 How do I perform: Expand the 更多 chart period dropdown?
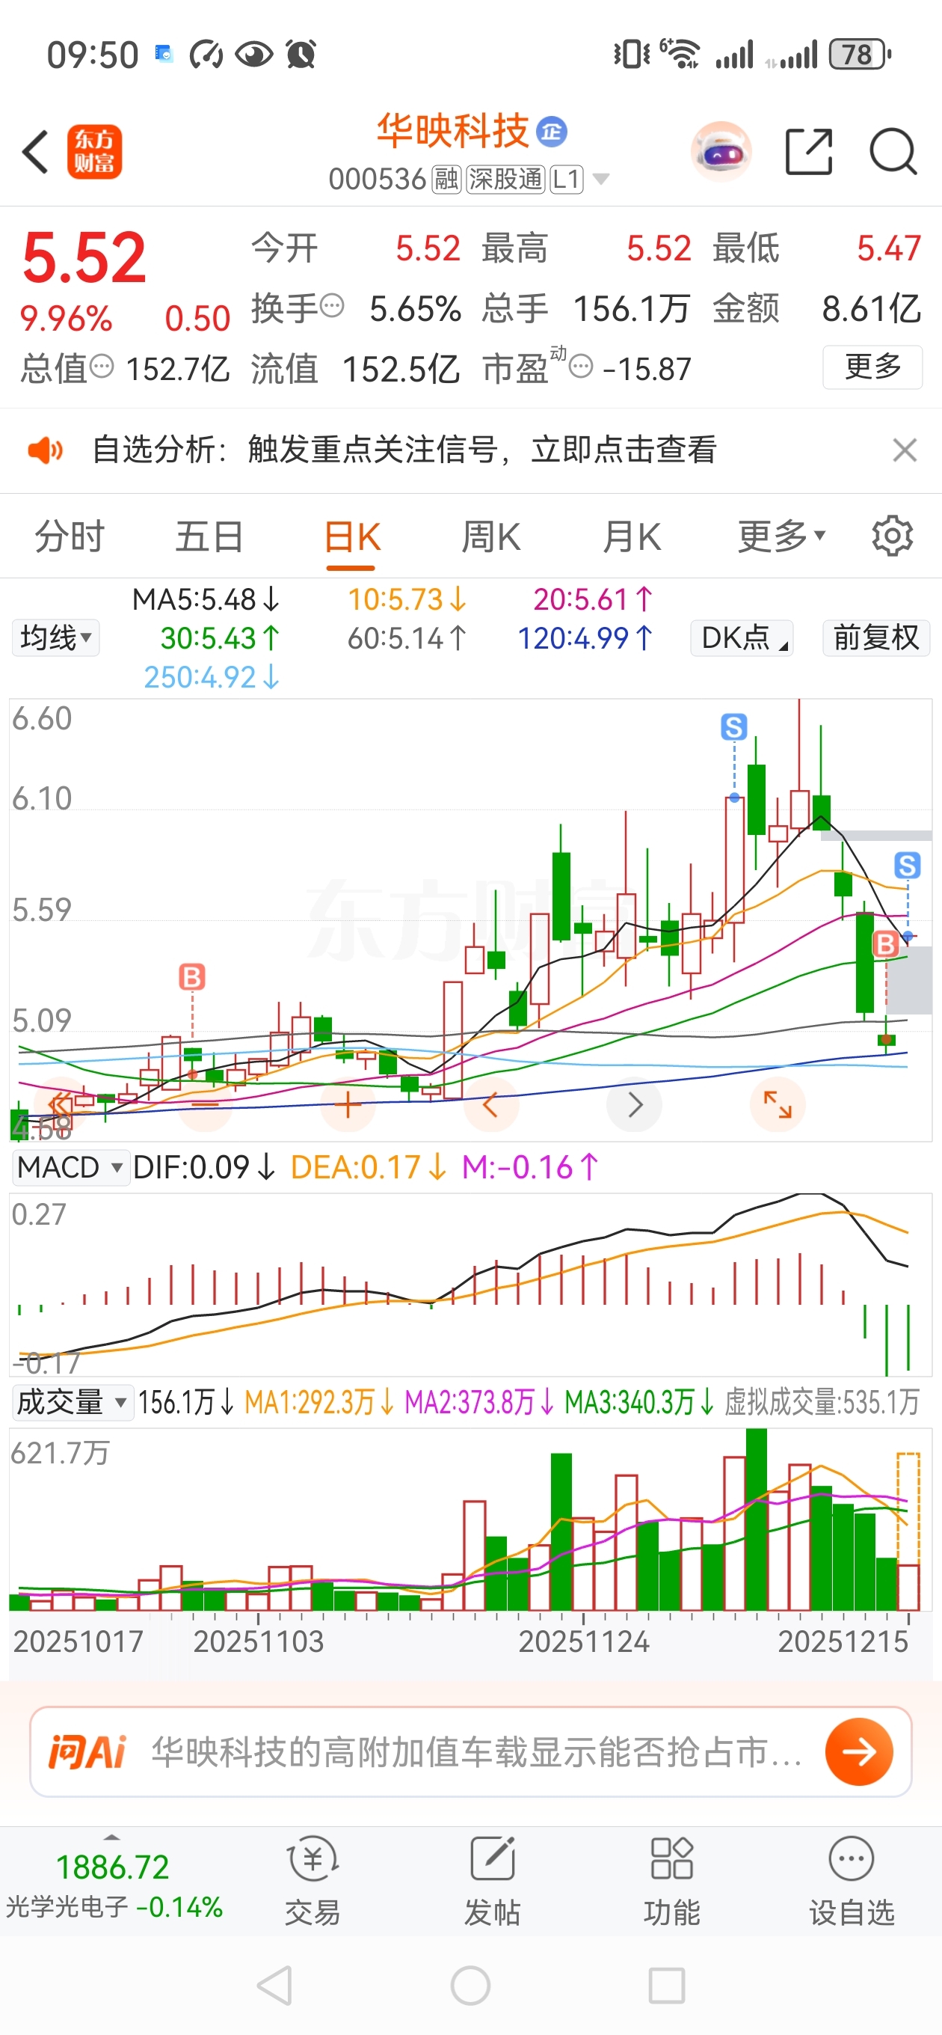[781, 537]
